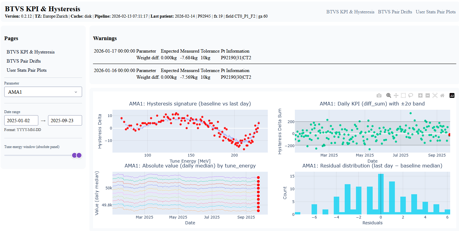Click the Residual distribution chart title
This screenshot has height=231, width=459.
tap(372, 166)
